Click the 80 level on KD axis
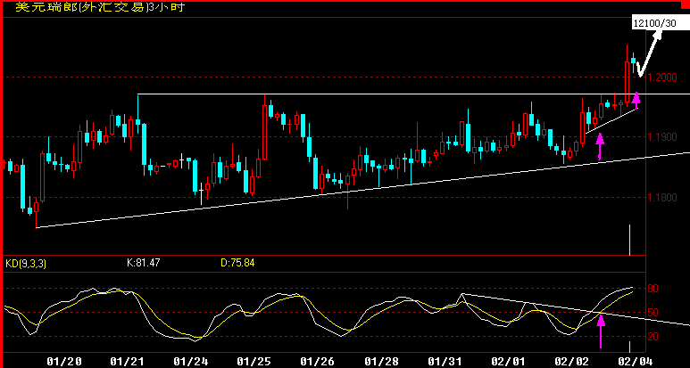690x368 pixels. click(654, 290)
